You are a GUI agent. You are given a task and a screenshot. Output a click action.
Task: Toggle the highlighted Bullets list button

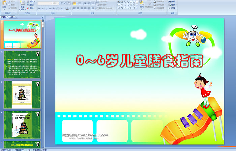click(x=75, y=3)
